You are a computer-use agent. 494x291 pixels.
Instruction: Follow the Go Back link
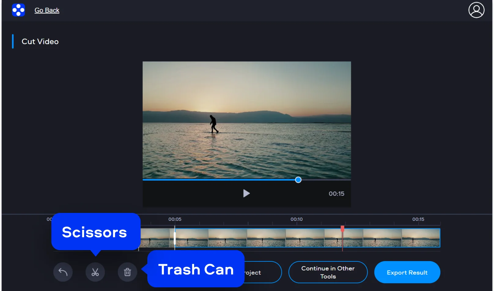[47, 10]
